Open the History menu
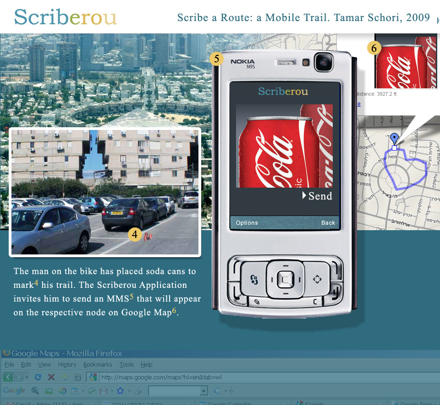 coord(67,364)
